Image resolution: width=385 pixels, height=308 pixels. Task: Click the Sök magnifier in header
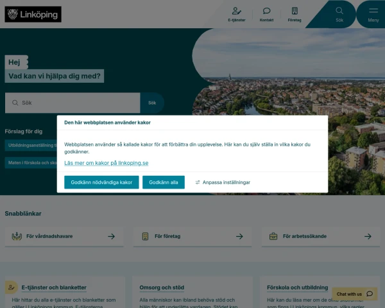tap(339, 10)
